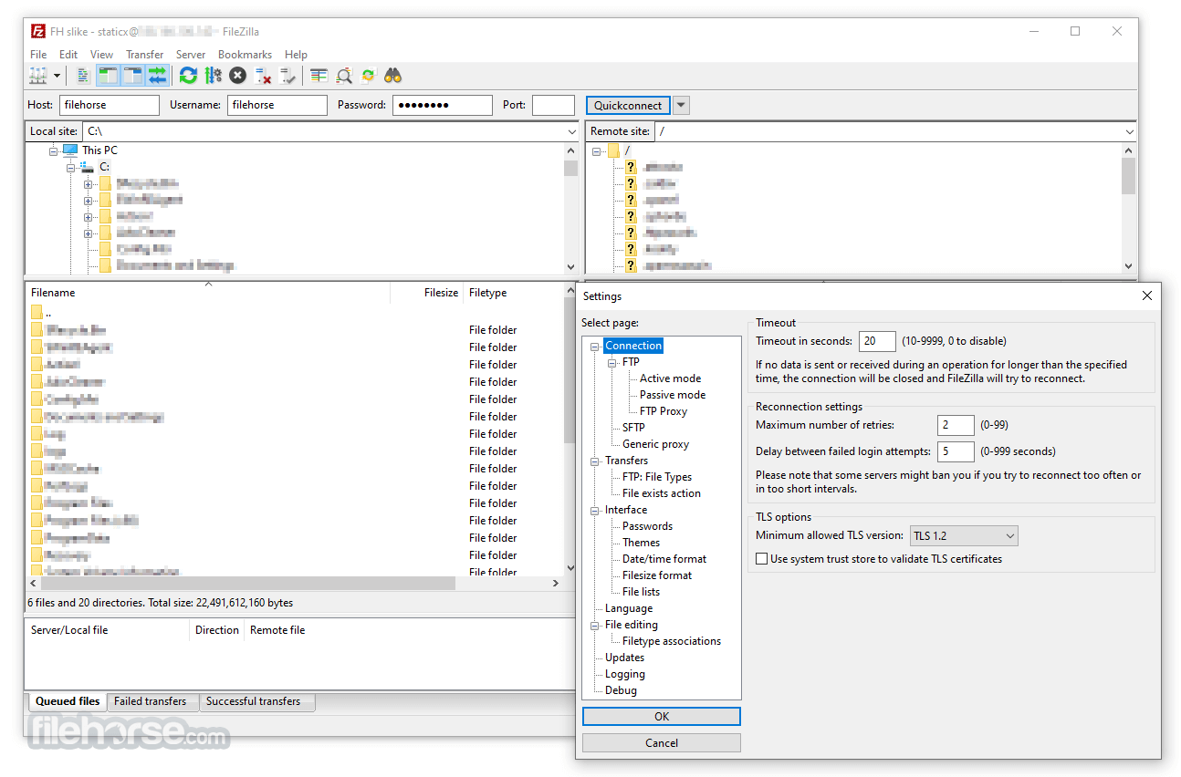Refresh the file and folder lists
This screenshot has width=1181, height=777.
(188, 76)
